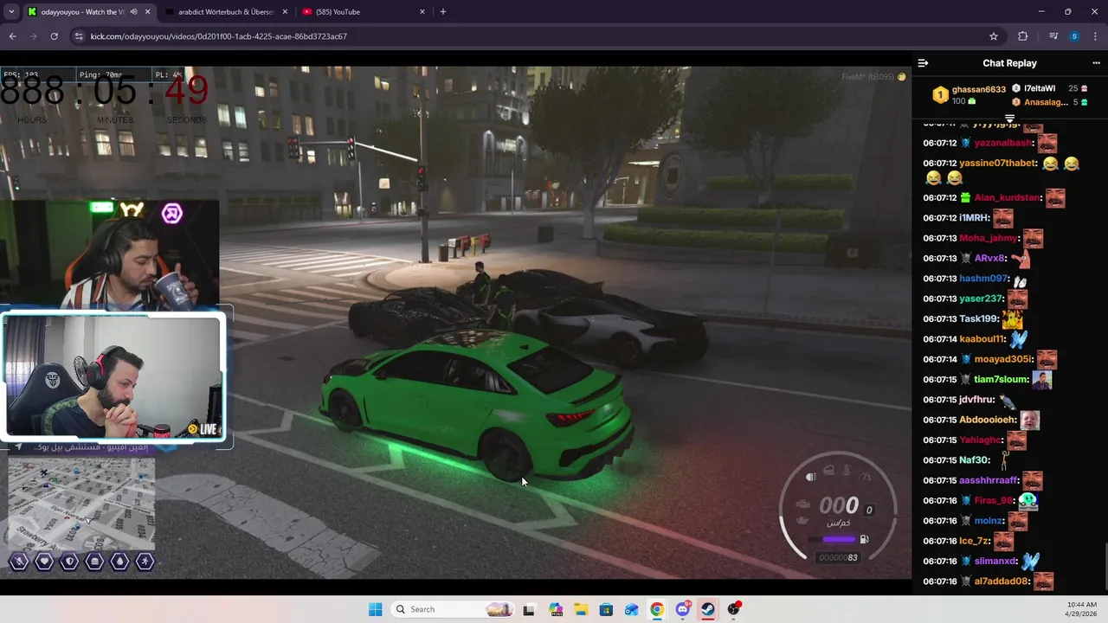The height and width of the screenshot is (623, 1108).
Task: Click username yazanalbash in chat
Action: [x=1003, y=143]
